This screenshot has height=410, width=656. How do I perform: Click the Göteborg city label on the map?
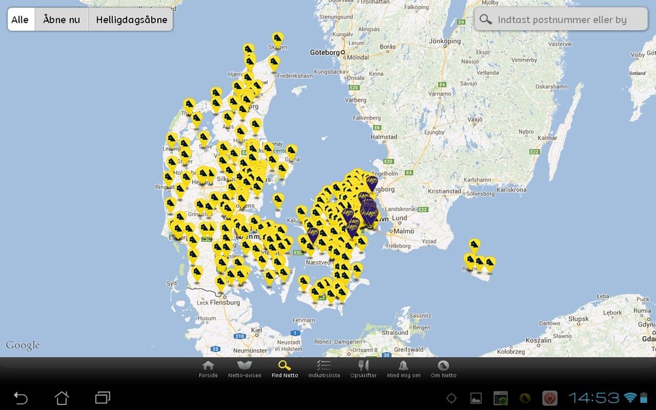click(325, 53)
